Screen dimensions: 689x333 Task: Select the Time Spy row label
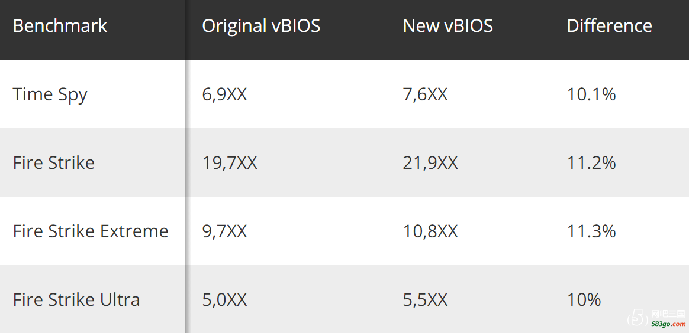pos(50,95)
